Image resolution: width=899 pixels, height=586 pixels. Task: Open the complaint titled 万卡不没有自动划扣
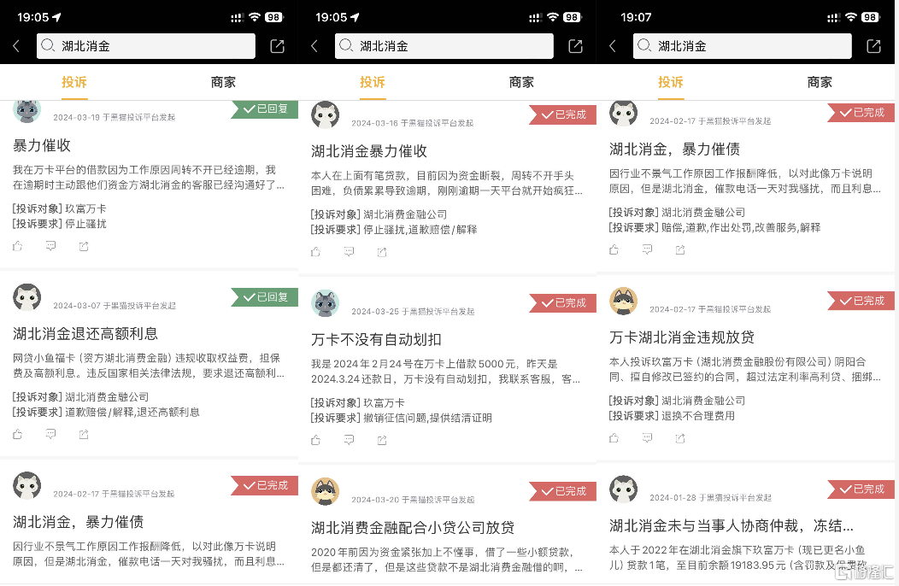376,339
